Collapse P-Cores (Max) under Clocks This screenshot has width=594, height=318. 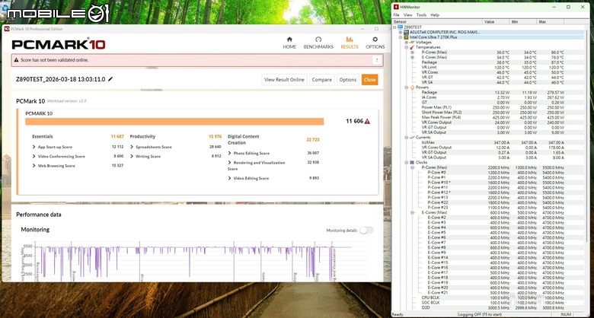[x=413, y=167]
